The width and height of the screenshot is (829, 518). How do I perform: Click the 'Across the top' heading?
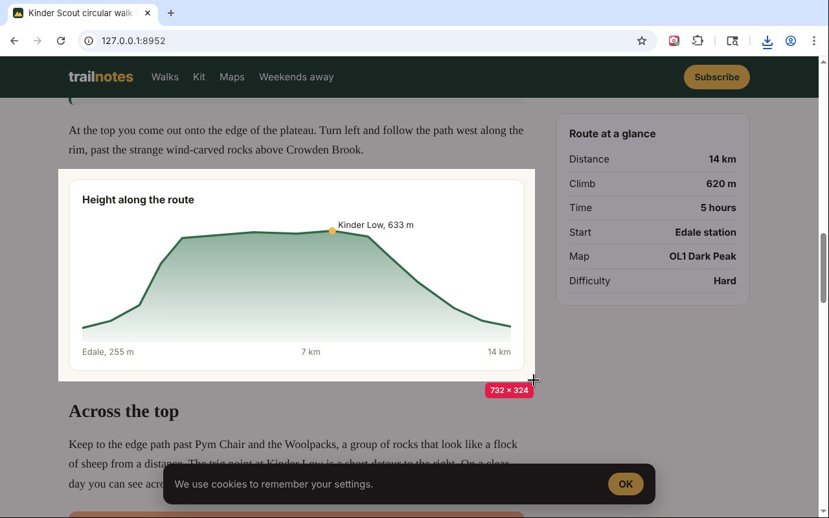124,412
